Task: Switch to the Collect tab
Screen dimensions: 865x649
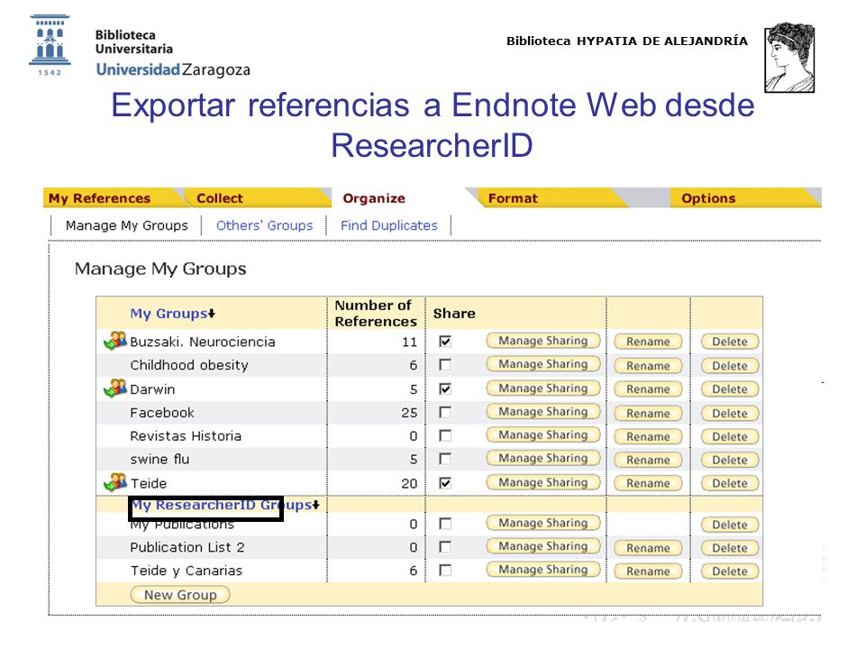Action: 220,198
